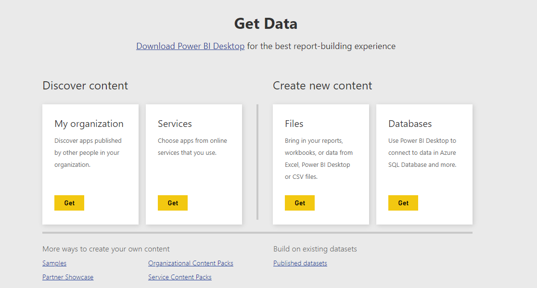
Task: Select the Files card title
Action: pos(294,124)
